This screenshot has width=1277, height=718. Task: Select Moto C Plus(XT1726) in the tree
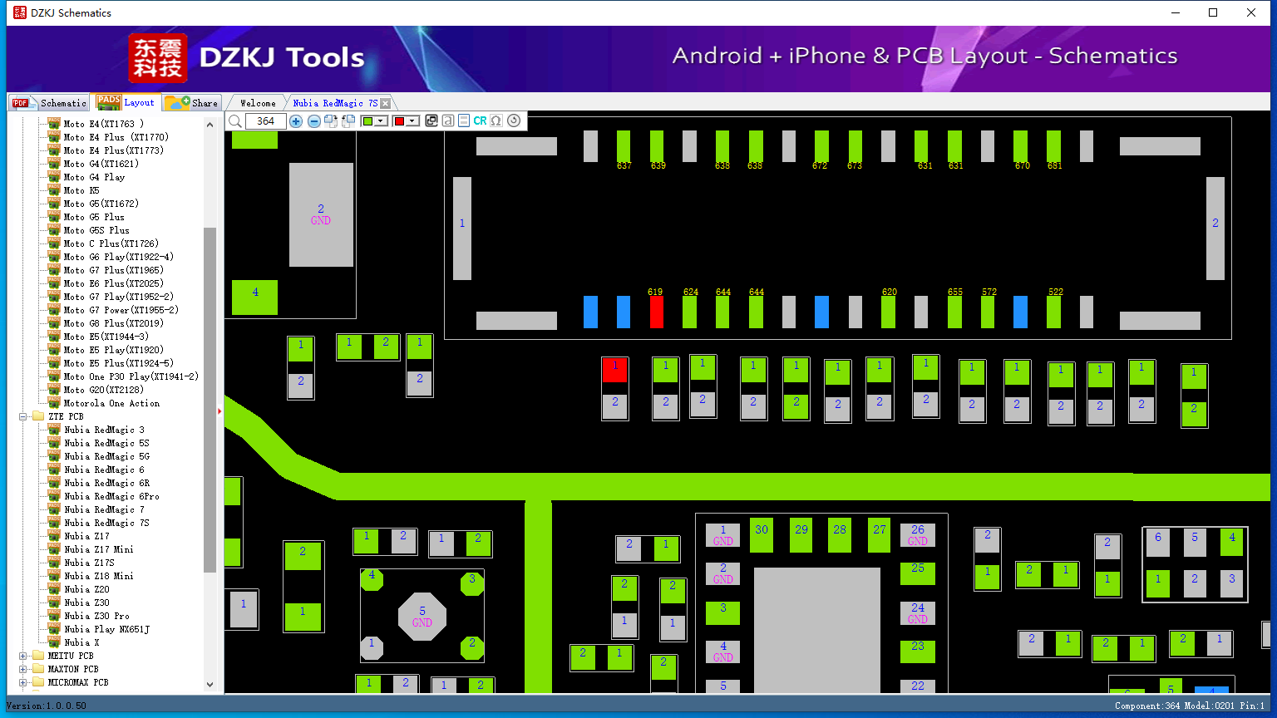111,243
